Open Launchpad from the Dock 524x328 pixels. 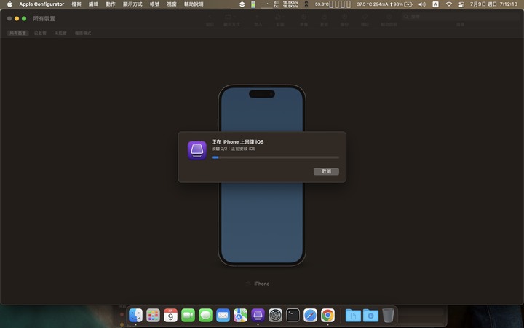click(153, 316)
